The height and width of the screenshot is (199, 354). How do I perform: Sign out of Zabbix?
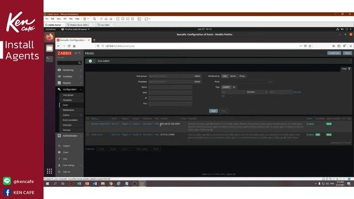(66, 172)
